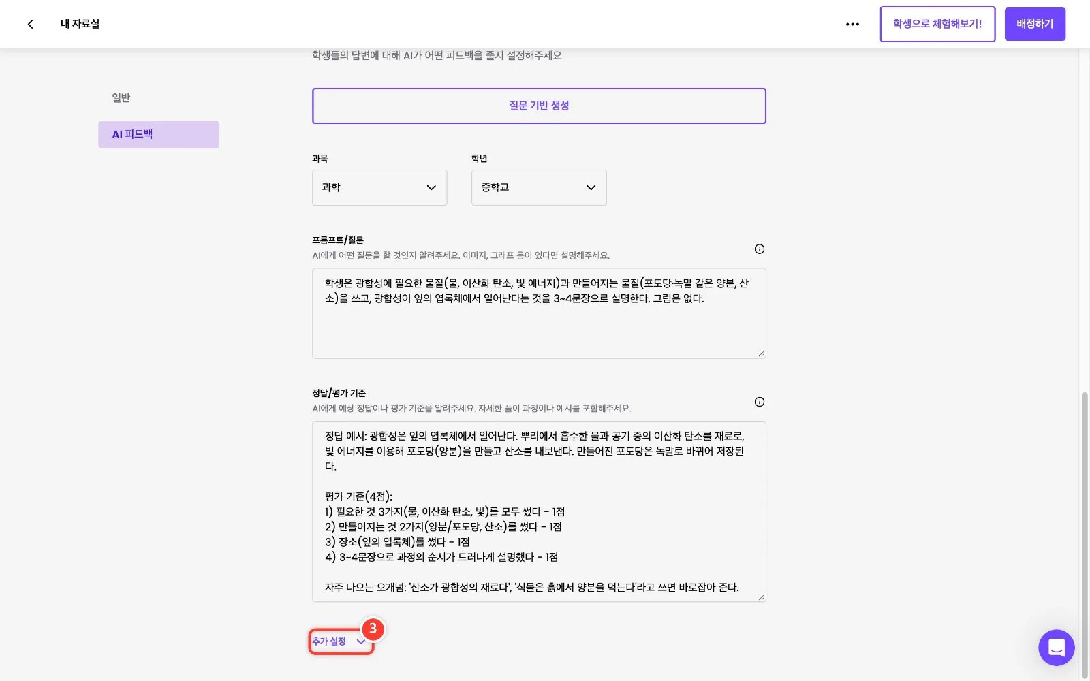Click the 배정하기 button
The image size is (1090, 681).
click(x=1035, y=24)
